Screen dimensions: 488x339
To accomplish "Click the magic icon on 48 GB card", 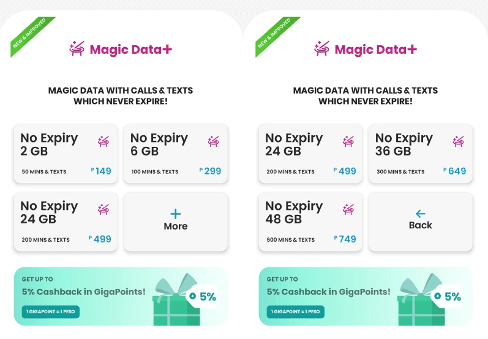I will click(x=348, y=209).
